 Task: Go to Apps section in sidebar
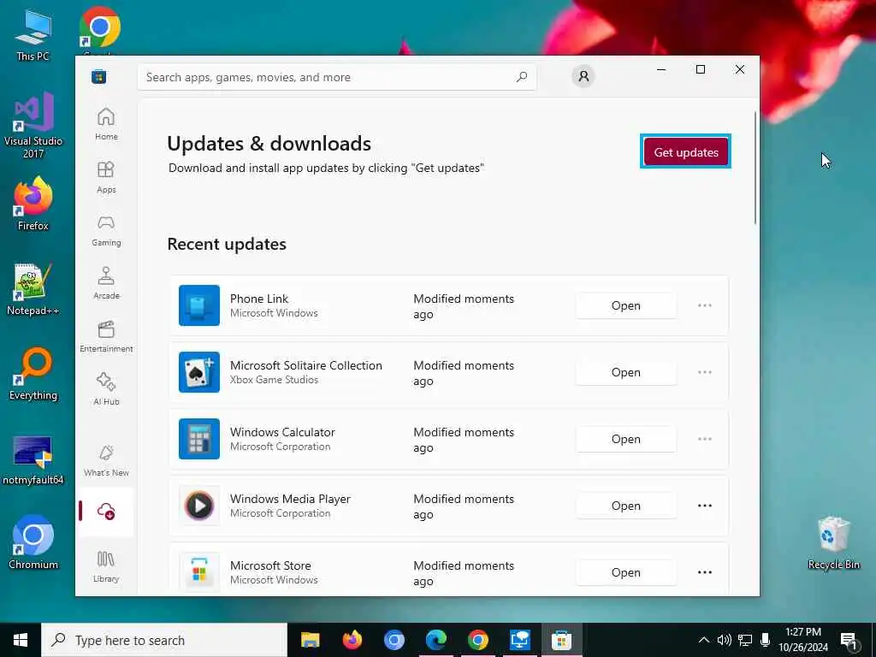[x=106, y=177]
